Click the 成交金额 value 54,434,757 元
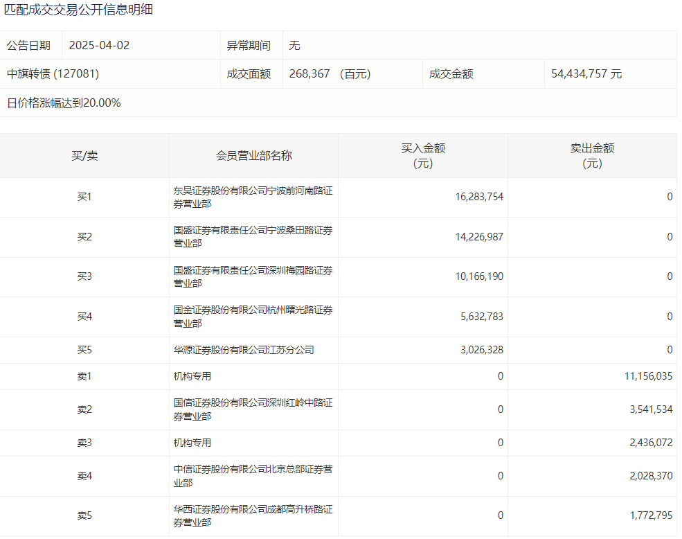Viewport: 682px width, 539px height. click(586, 74)
